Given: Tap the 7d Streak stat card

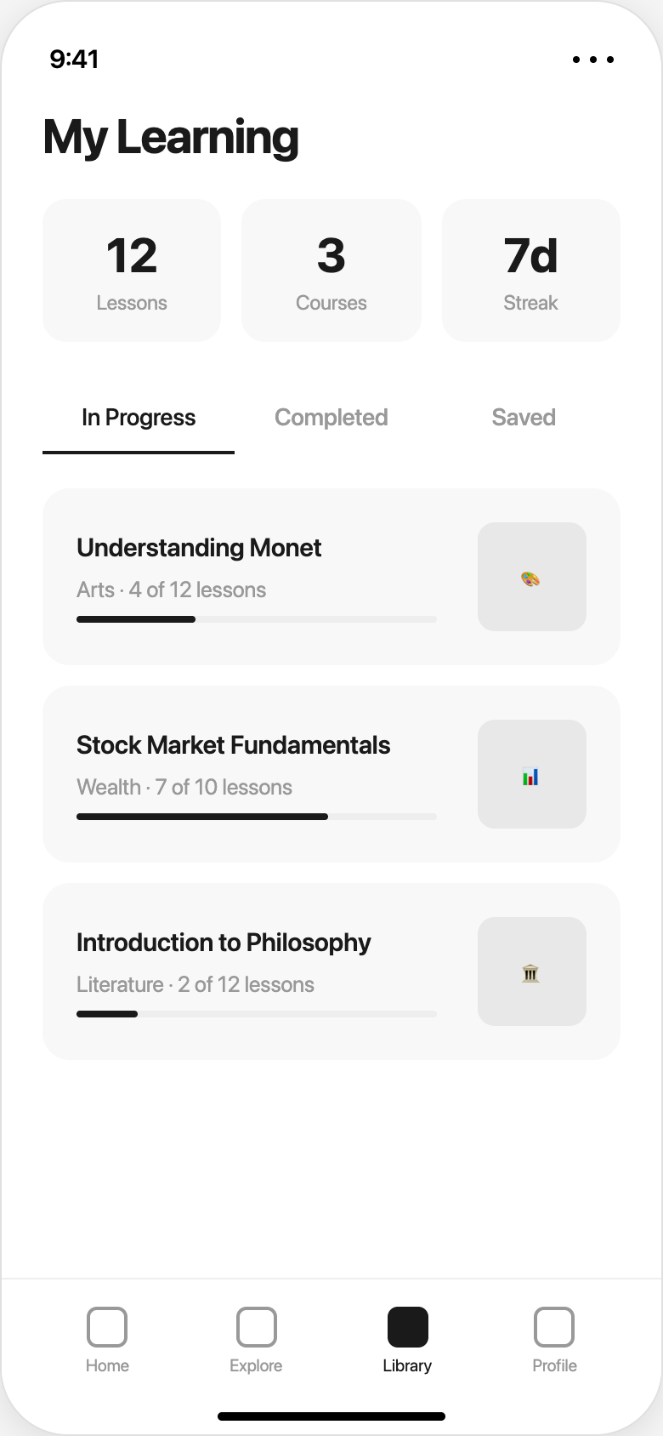Looking at the screenshot, I should [x=531, y=271].
